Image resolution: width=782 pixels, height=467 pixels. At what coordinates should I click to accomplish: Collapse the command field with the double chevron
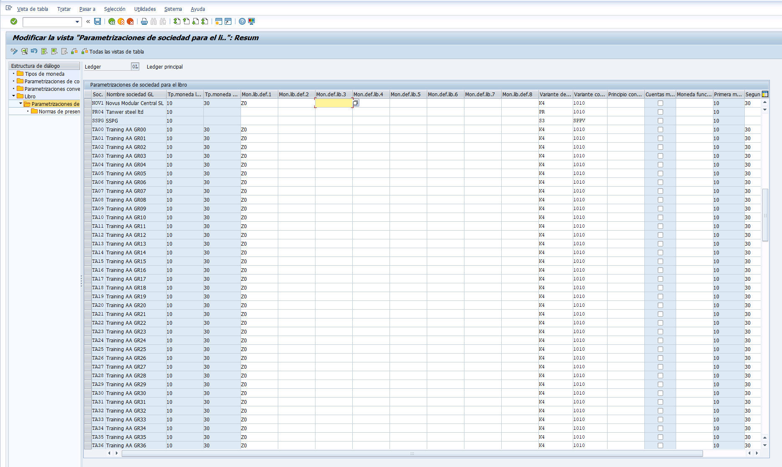(88, 21)
